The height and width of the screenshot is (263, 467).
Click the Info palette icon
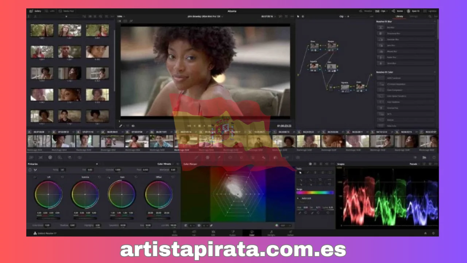(x=434, y=157)
